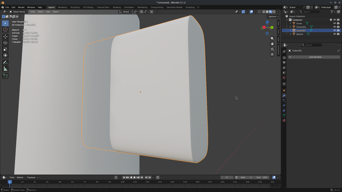The height and width of the screenshot is (192, 342).
Task: Toggle camera view icon in viewport
Action: point(272,49)
